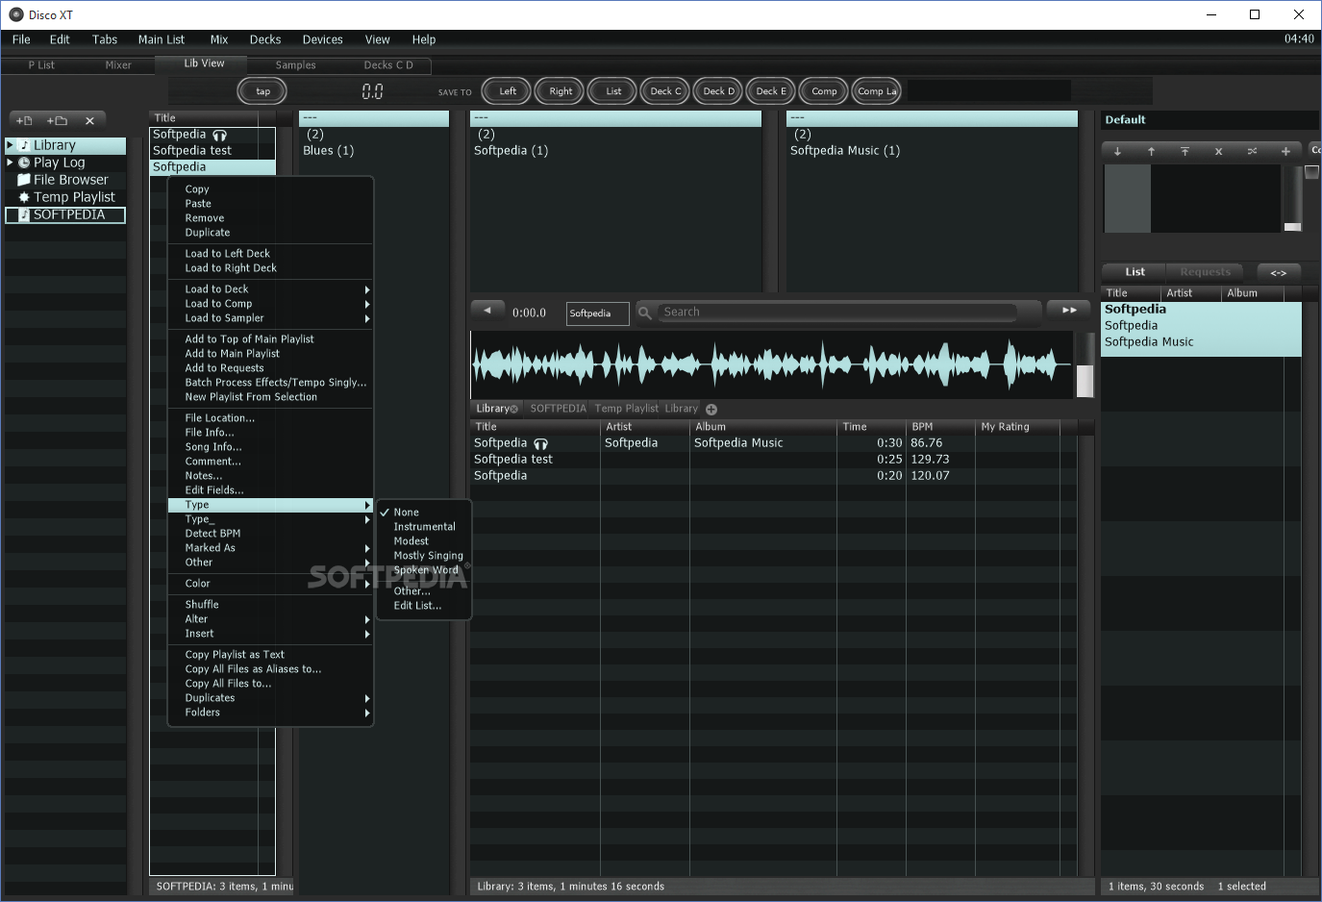
Task: Set the type to Mostly Singing
Action: tap(424, 556)
